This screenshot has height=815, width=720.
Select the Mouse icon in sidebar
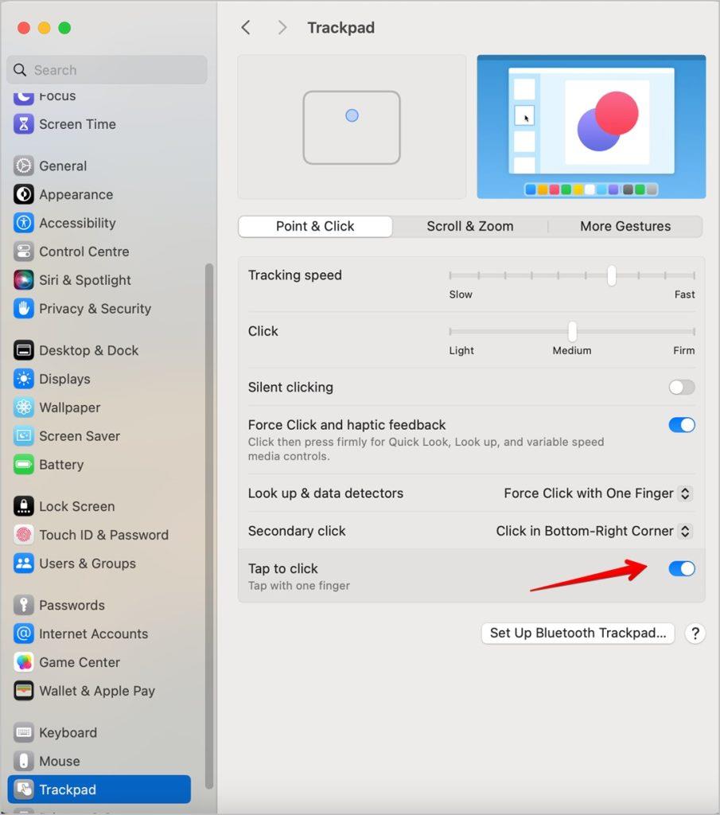pyautogui.click(x=23, y=761)
